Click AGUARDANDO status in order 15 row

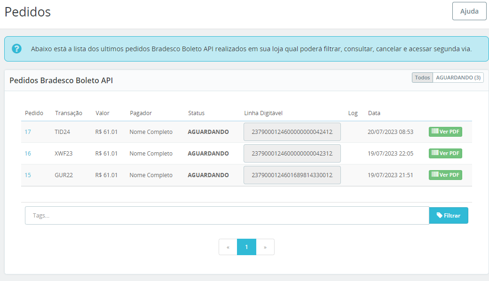pos(208,175)
